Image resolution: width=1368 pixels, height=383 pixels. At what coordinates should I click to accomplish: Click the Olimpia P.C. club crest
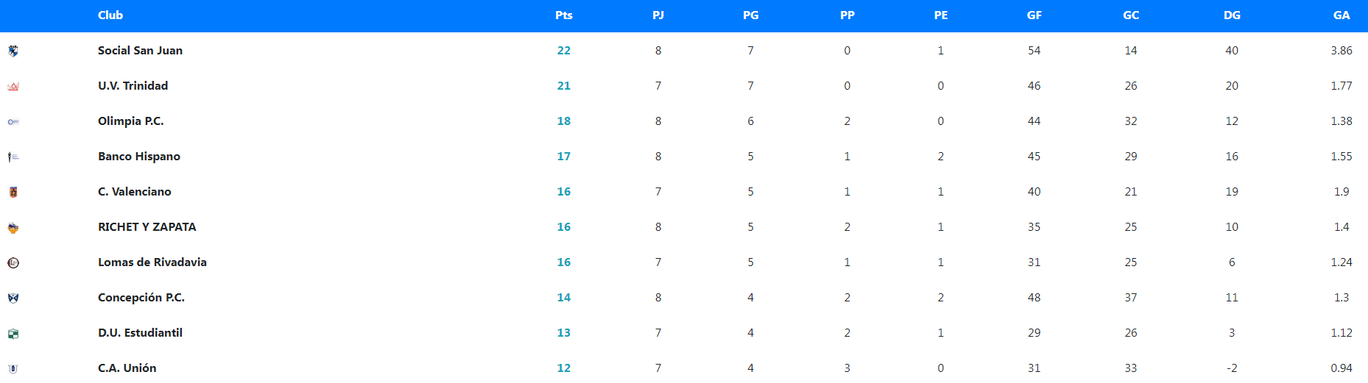(x=13, y=121)
